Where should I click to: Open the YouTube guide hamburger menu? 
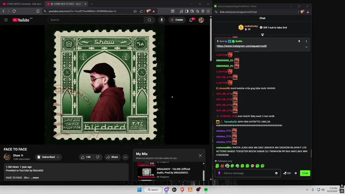tap(6, 20)
